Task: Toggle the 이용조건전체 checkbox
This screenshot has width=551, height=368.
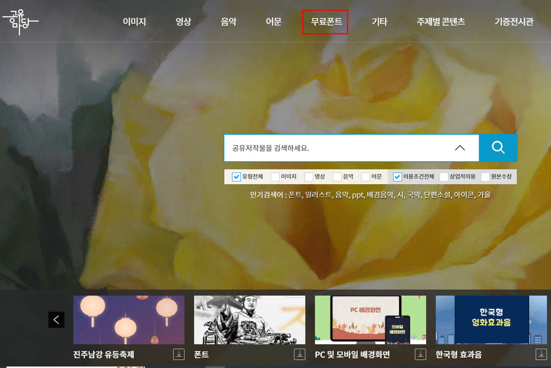Action: click(x=398, y=177)
